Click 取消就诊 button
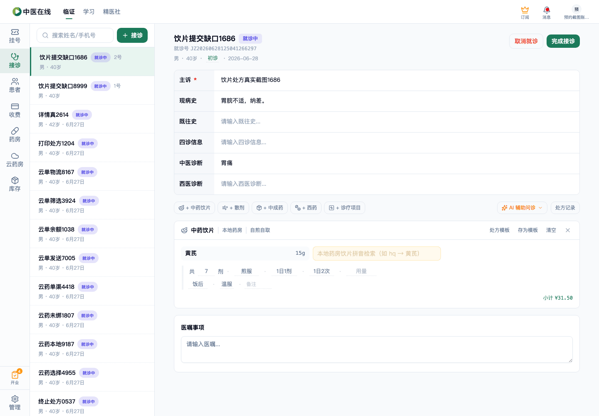Image resolution: width=599 pixels, height=416 pixels. point(526,41)
